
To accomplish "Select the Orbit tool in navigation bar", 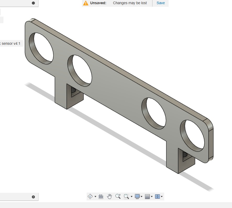I will coord(90,196).
